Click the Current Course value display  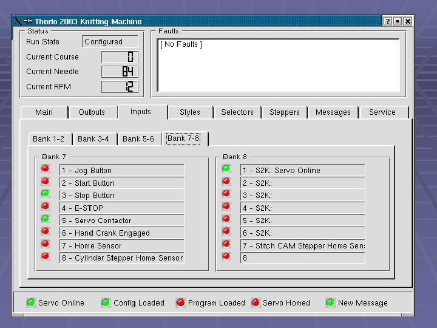(120, 57)
